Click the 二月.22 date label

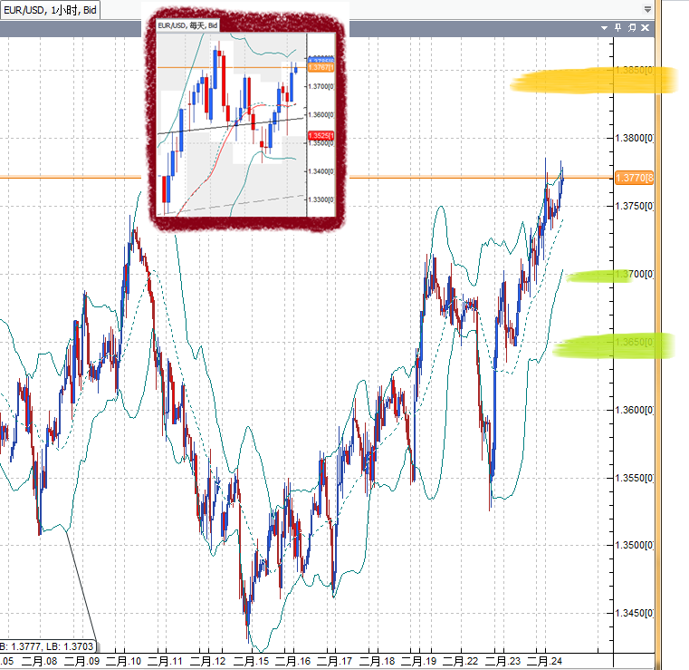click(460, 661)
